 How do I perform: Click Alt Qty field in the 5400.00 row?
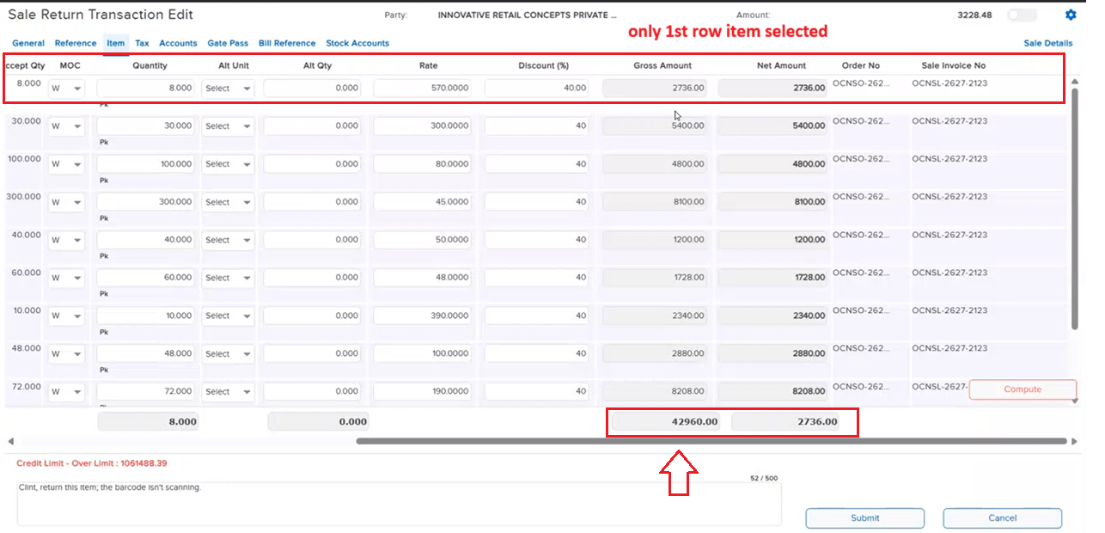[313, 126]
